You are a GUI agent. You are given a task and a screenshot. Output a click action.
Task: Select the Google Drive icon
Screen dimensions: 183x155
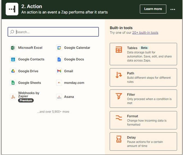pos(13,71)
